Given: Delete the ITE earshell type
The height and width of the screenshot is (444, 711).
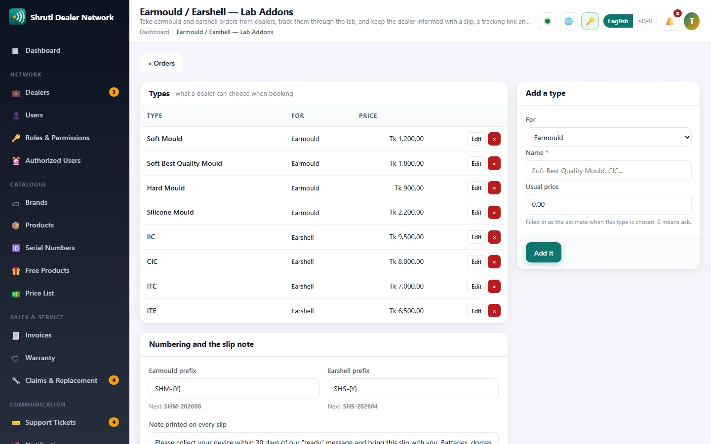Looking at the screenshot, I should tap(494, 311).
